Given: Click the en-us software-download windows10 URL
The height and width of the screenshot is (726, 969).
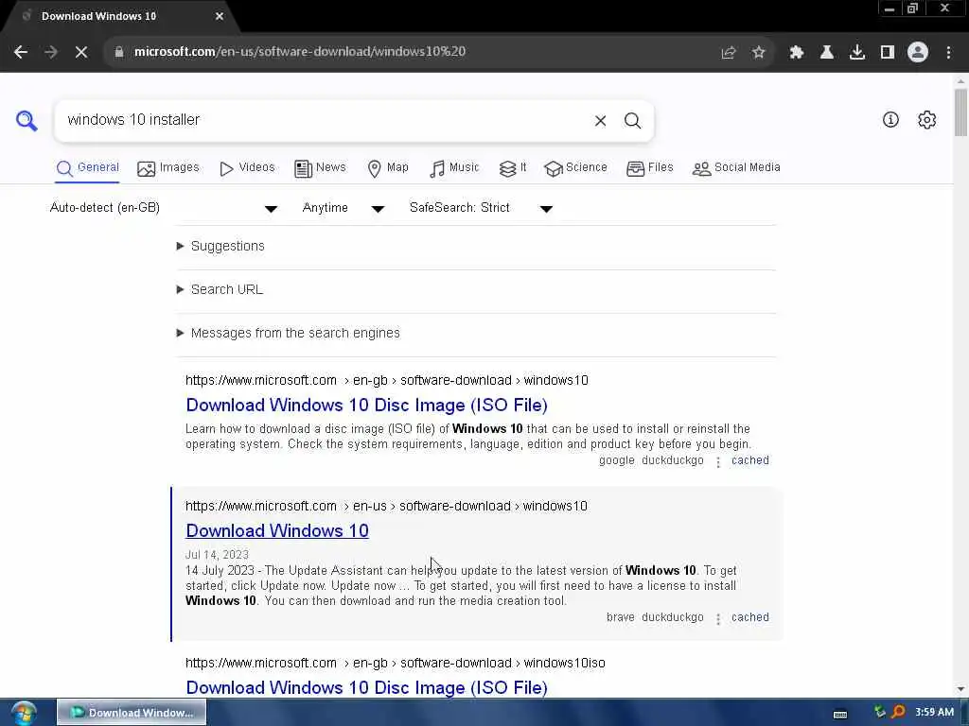Looking at the screenshot, I should [386, 507].
